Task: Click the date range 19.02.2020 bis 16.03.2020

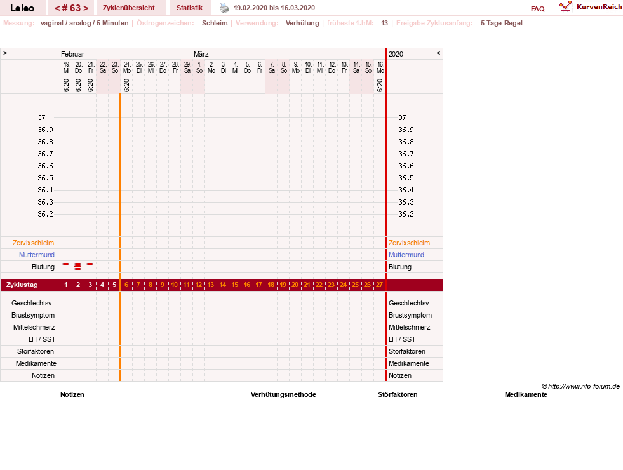Action: tap(274, 8)
